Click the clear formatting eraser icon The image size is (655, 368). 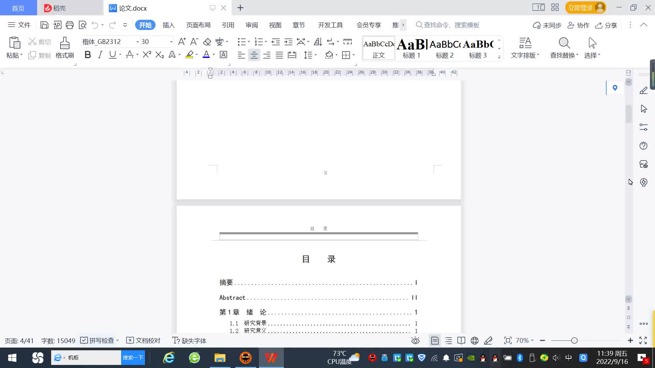point(207,42)
